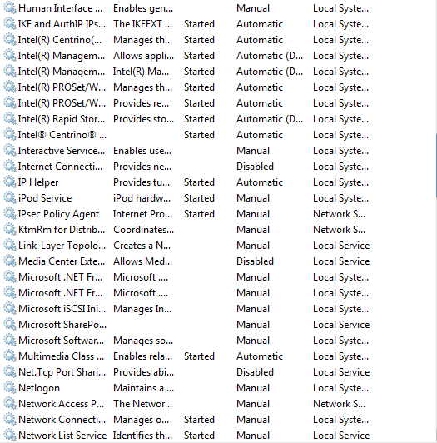
Task: Select Intel(R) PROSet/W... name with 'Manages th...' description
Action: point(62,87)
